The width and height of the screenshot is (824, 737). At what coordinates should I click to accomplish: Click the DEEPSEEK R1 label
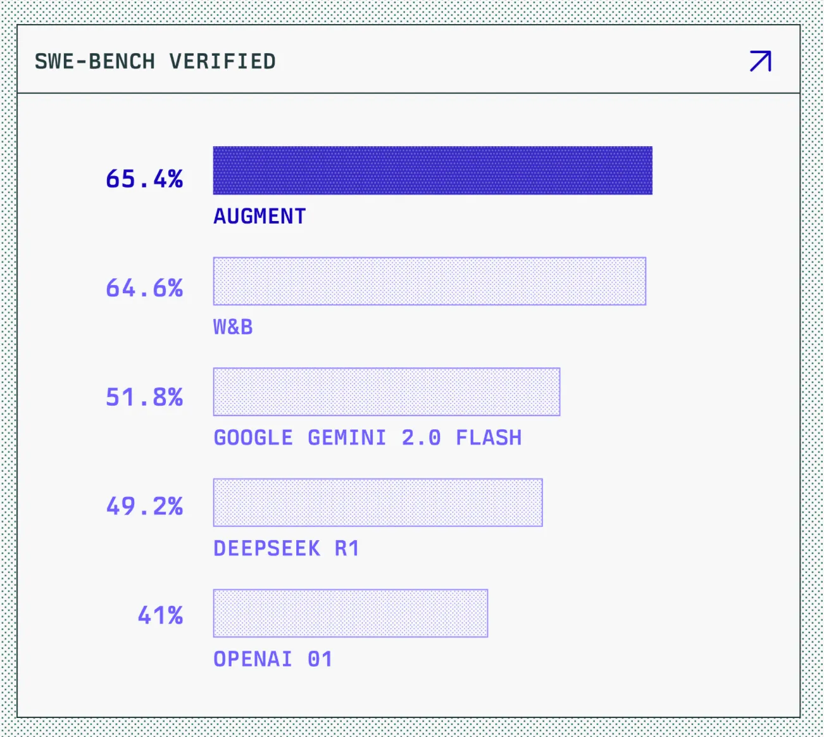(x=286, y=548)
